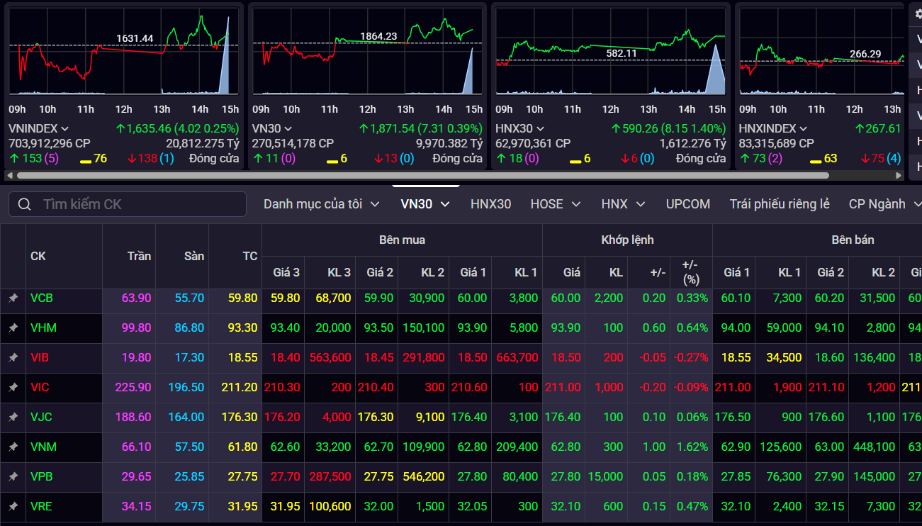922x526 pixels.
Task: Open the VCB stock symbol link
Action: pos(42,298)
